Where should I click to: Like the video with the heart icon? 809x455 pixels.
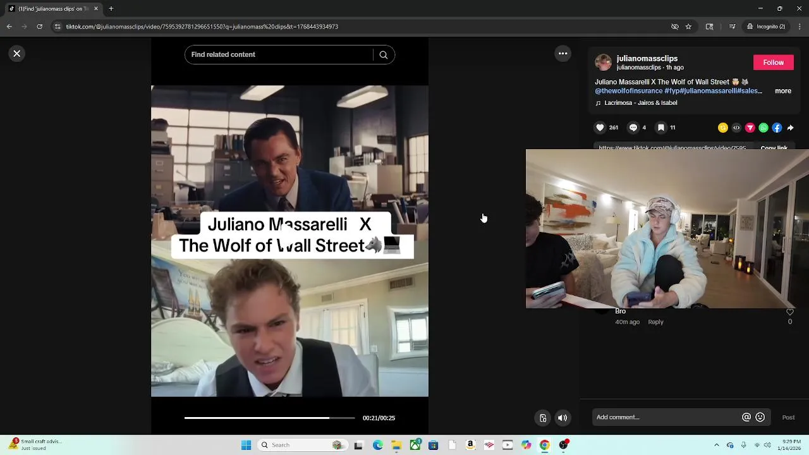pos(600,128)
